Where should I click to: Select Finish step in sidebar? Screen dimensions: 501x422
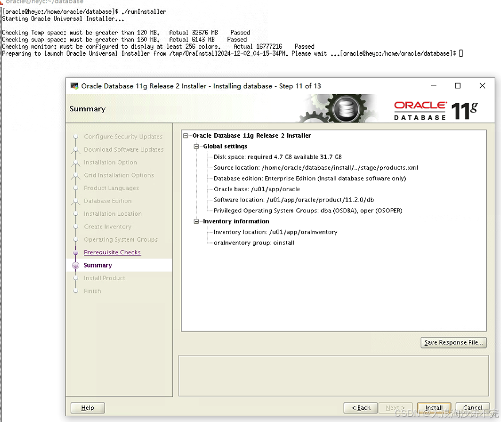92,291
